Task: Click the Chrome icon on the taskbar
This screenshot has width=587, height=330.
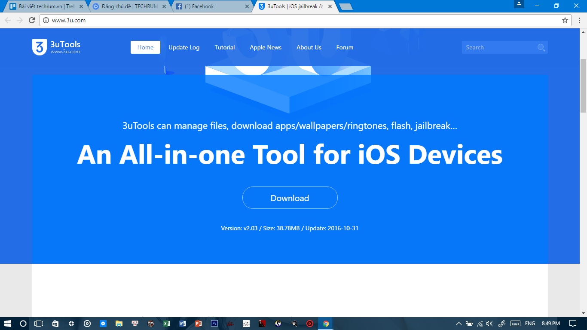Action: (x=326, y=324)
